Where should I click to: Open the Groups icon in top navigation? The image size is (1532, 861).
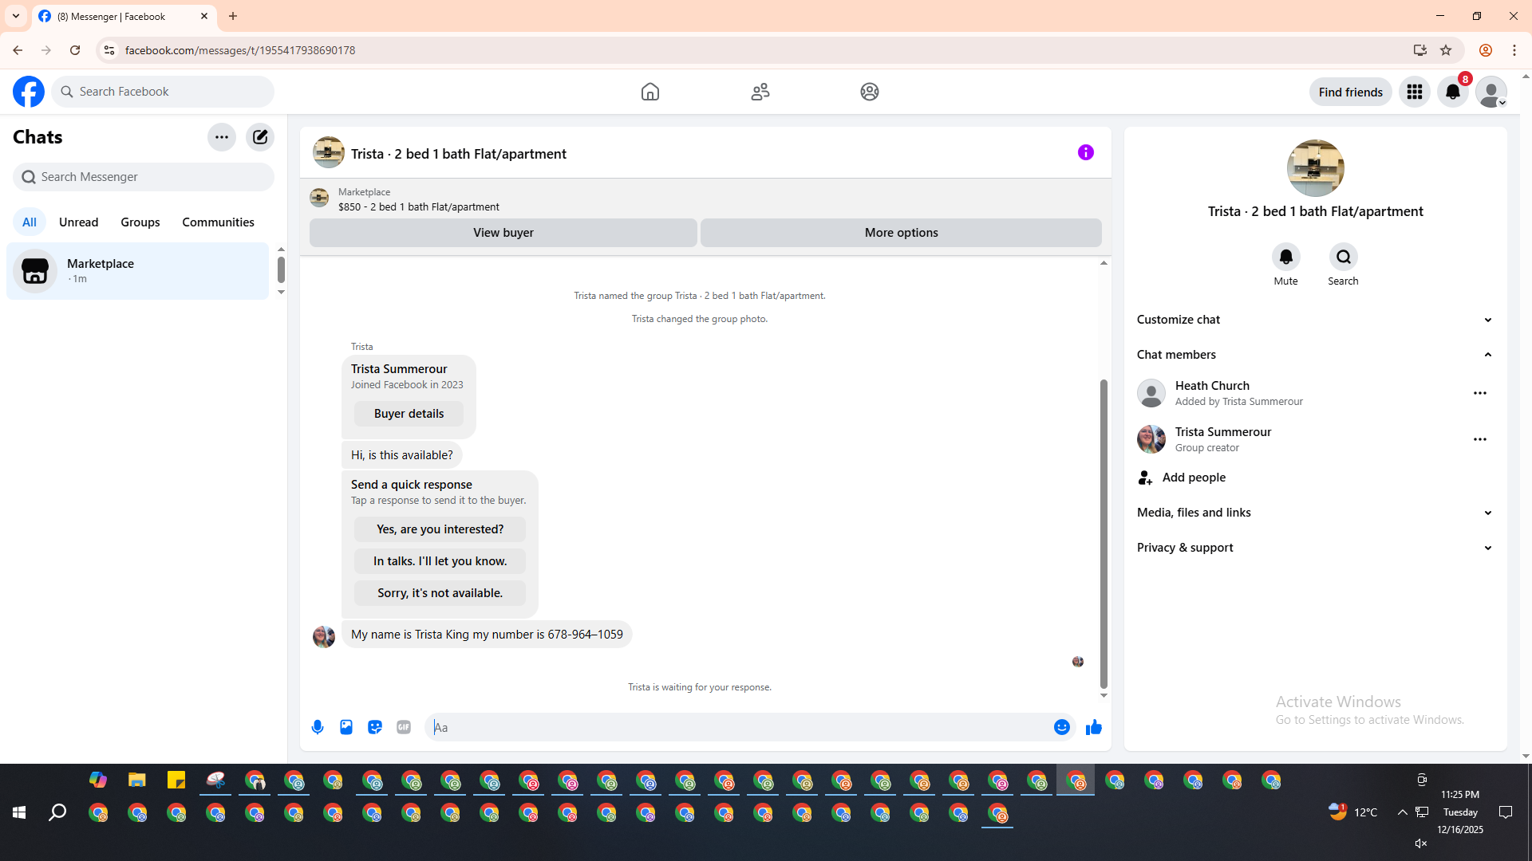click(870, 92)
